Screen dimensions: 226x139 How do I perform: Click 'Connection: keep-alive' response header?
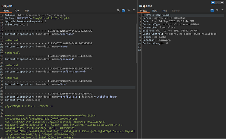click(159, 27)
